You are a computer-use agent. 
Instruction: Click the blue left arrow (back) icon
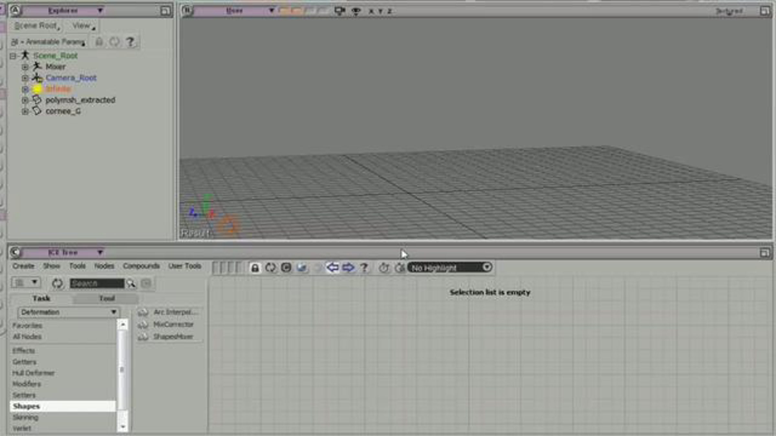332,267
